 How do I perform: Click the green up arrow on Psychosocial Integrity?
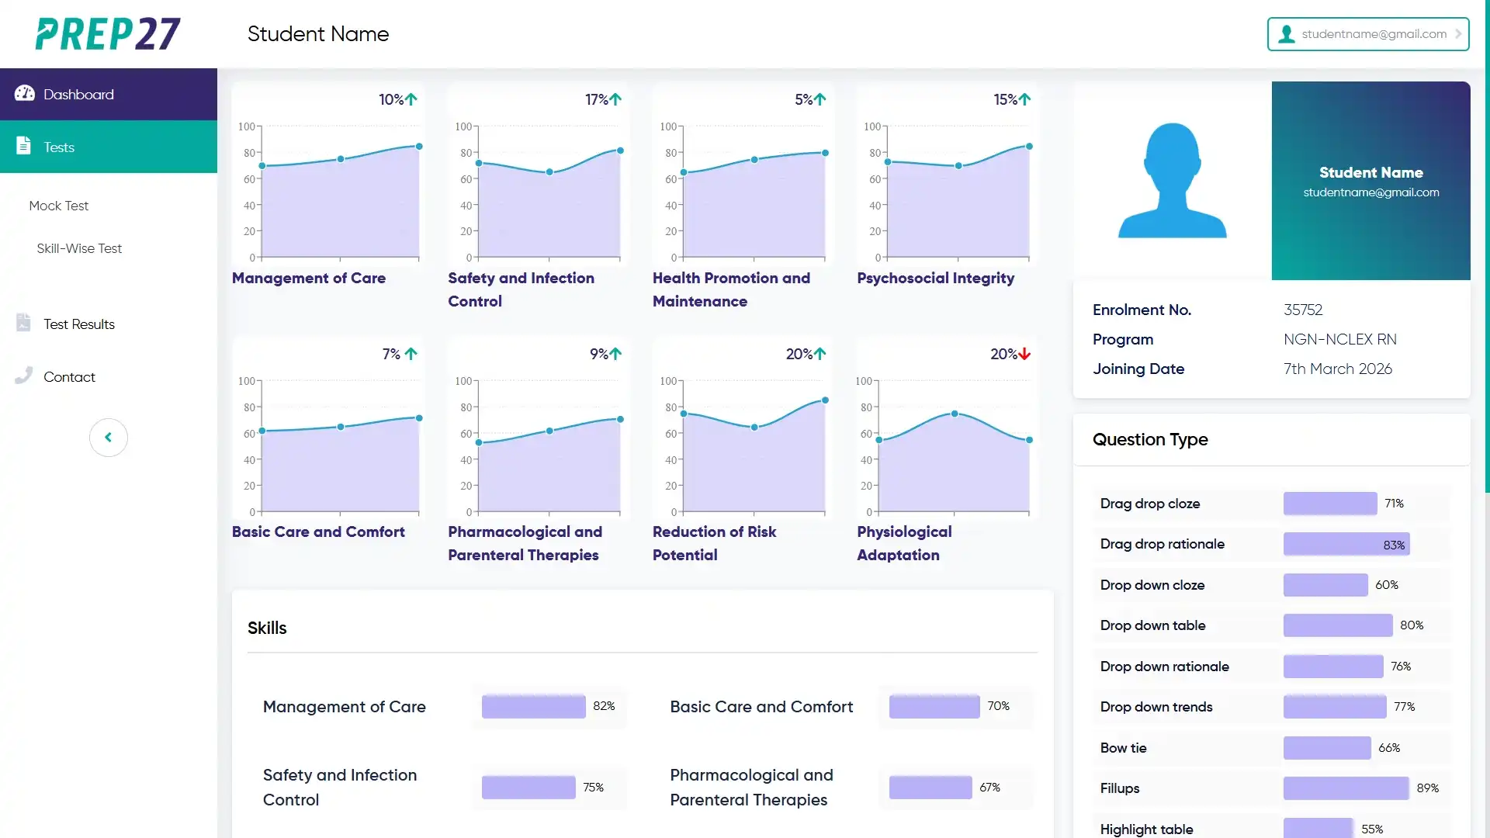pos(1024,99)
